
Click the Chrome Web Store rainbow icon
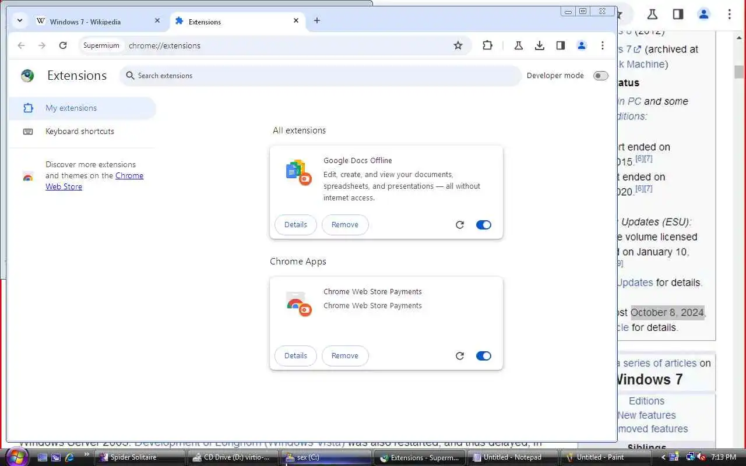(x=28, y=176)
